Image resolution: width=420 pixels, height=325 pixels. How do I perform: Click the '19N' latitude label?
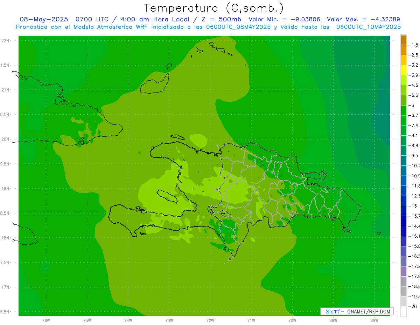[x=6, y=189]
